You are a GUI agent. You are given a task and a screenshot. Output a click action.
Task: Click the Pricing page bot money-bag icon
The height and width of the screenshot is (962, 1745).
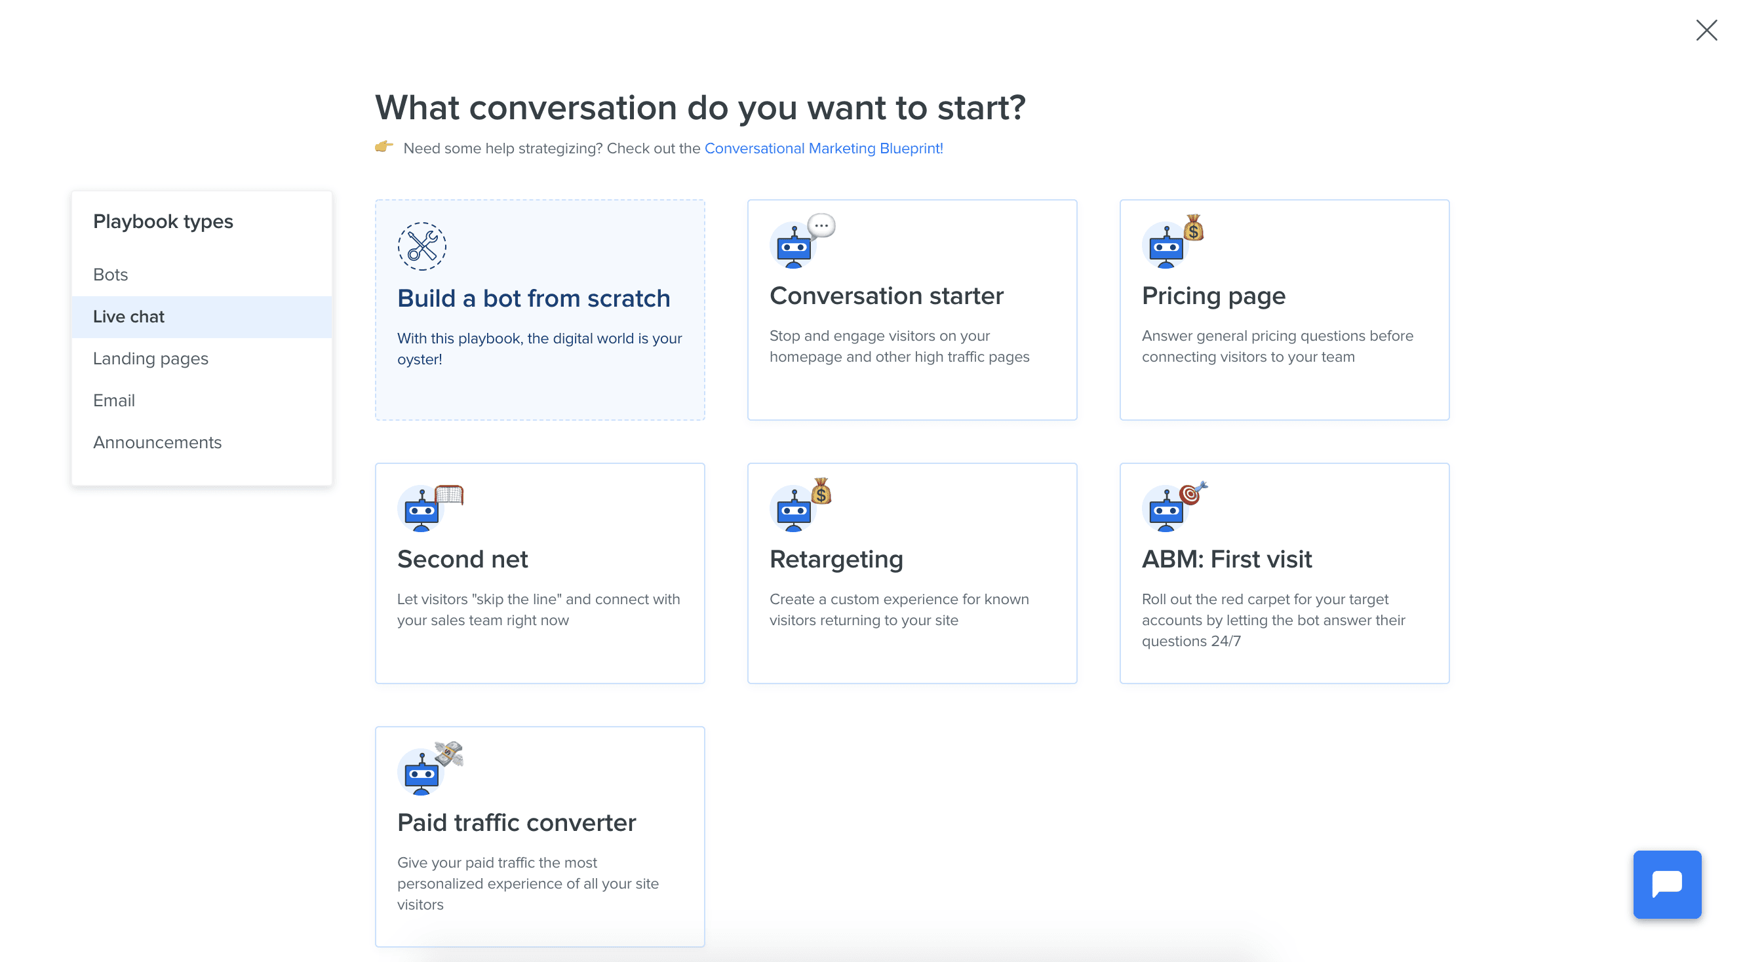coord(1172,242)
